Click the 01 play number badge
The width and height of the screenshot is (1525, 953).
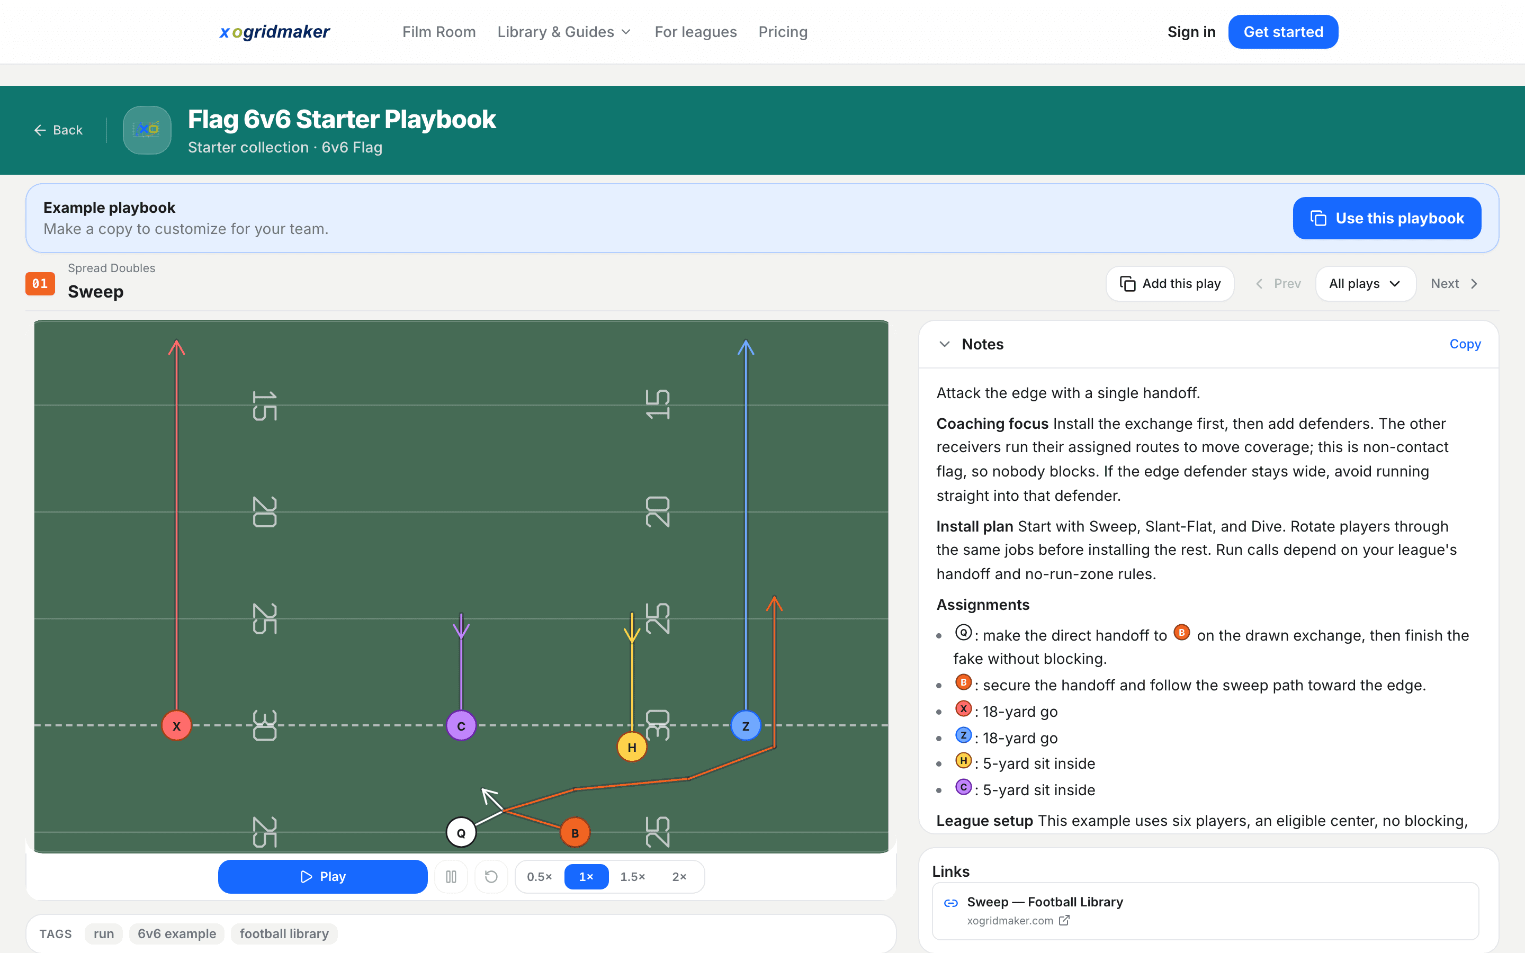pyautogui.click(x=40, y=284)
